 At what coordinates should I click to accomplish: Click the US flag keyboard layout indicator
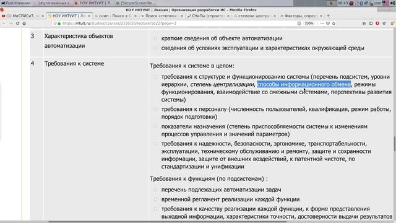click(x=385, y=3)
